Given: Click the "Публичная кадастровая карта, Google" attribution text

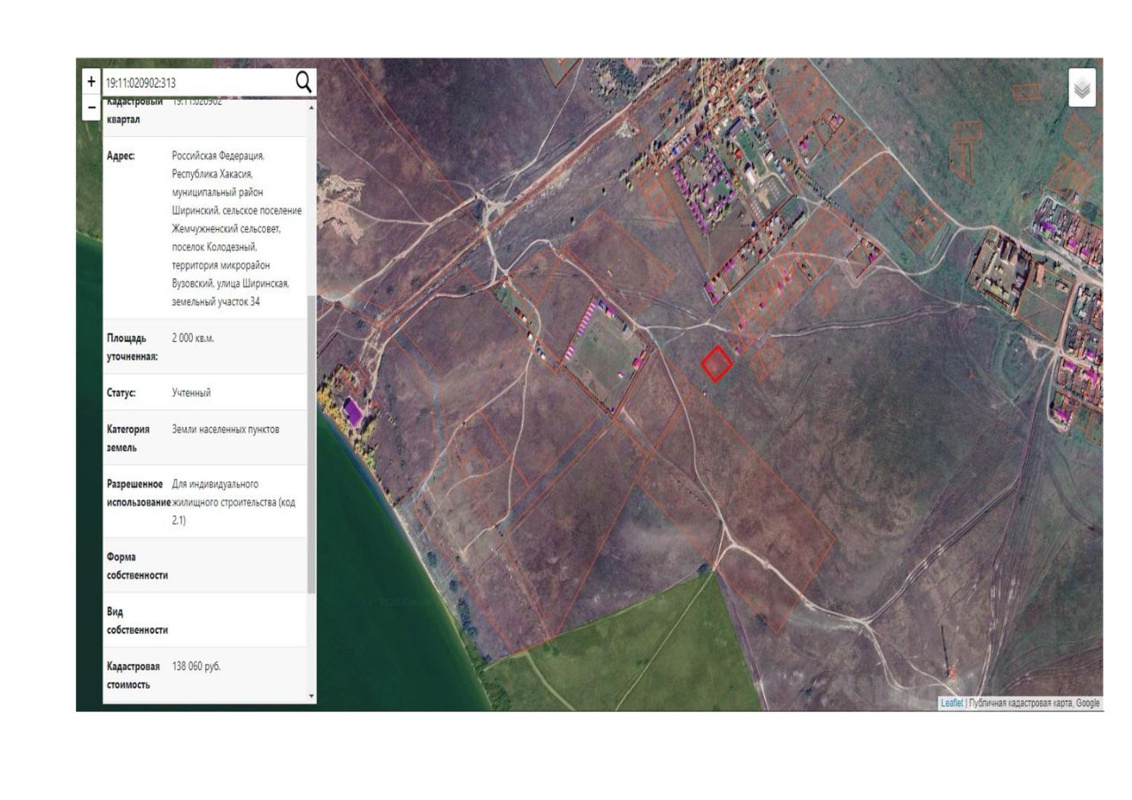Looking at the screenshot, I should 1035,704.
